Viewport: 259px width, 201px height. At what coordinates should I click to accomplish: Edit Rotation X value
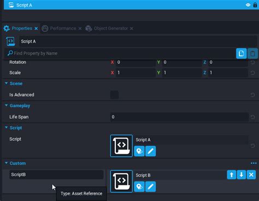point(136,62)
